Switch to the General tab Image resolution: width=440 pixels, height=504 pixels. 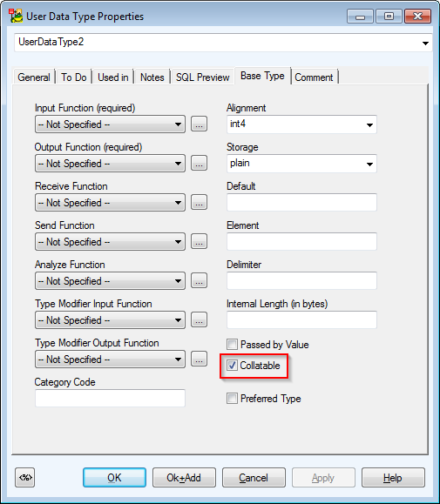pyautogui.click(x=34, y=77)
